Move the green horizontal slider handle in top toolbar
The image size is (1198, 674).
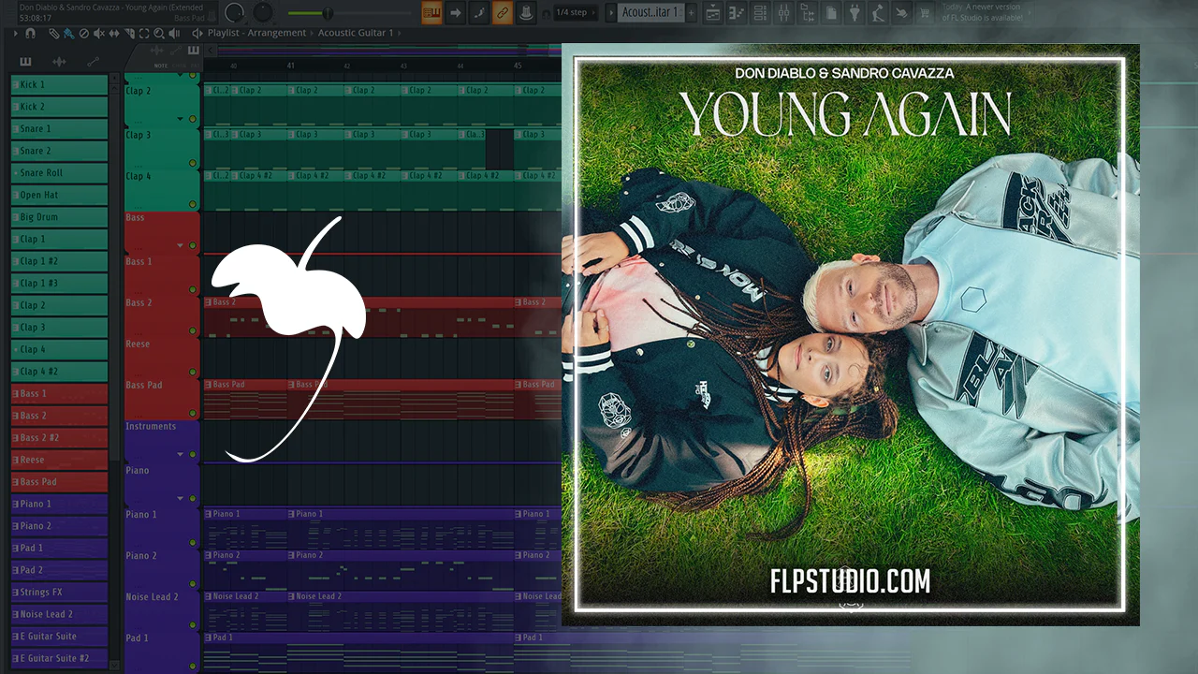pos(328,13)
